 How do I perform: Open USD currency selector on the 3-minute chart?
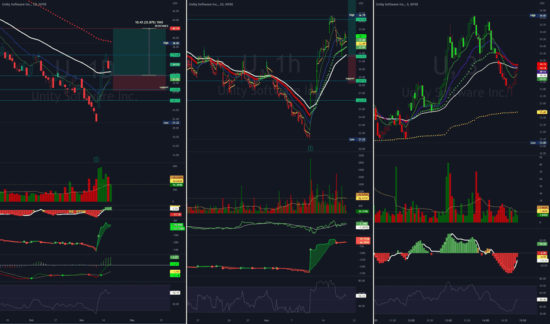click(x=543, y=3)
